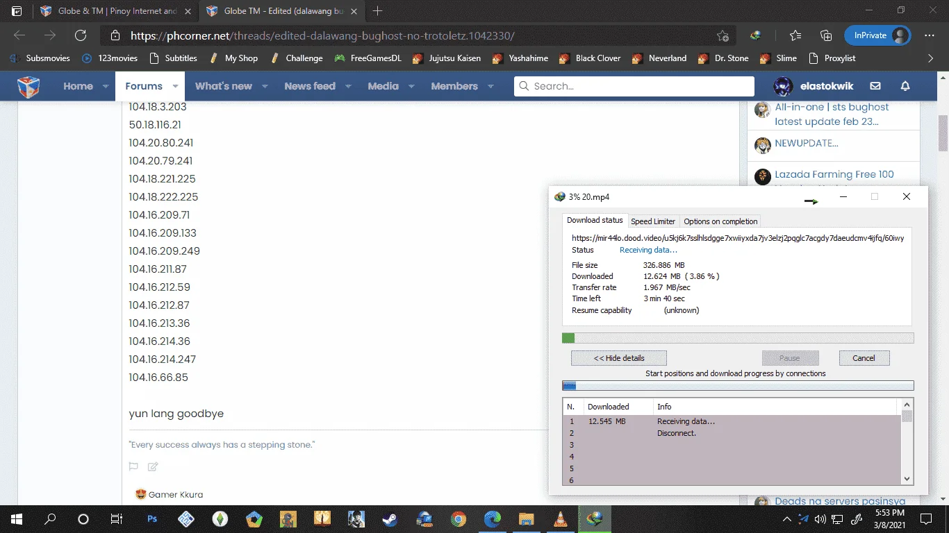Open the Windows notification center icon
949x533 pixels.
pyautogui.click(x=925, y=518)
